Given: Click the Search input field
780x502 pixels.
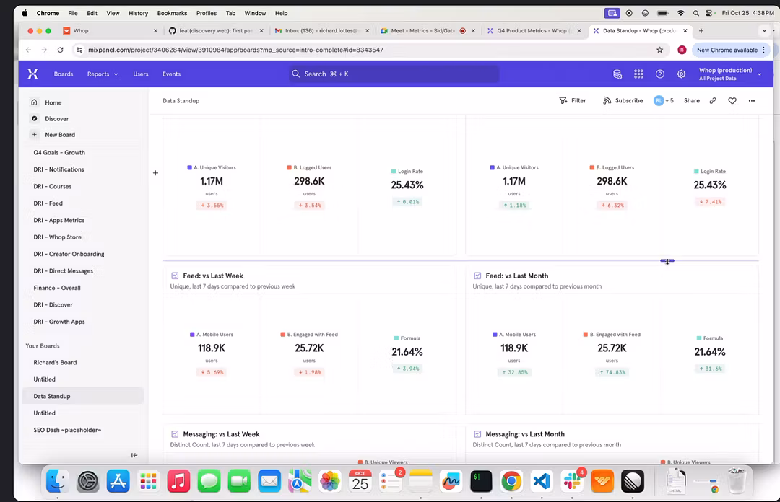Looking at the screenshot, I should (x=394, y=74).
